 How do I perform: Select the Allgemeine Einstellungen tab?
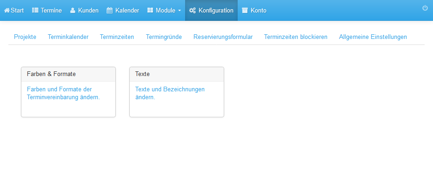pos(373,37)
